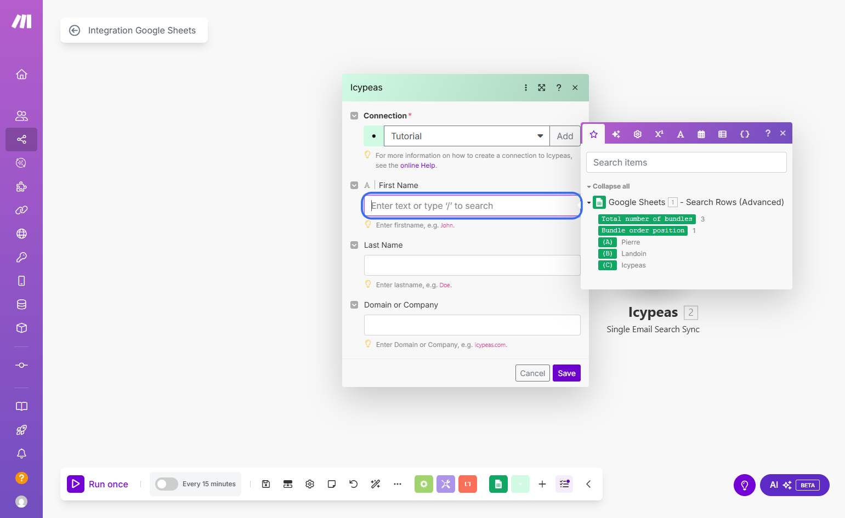This screenshot has height=518, width=845.
Task: Click the Cancel button in the Icypeas dialog
Action: pyautogui.click(x=532, y=373)
